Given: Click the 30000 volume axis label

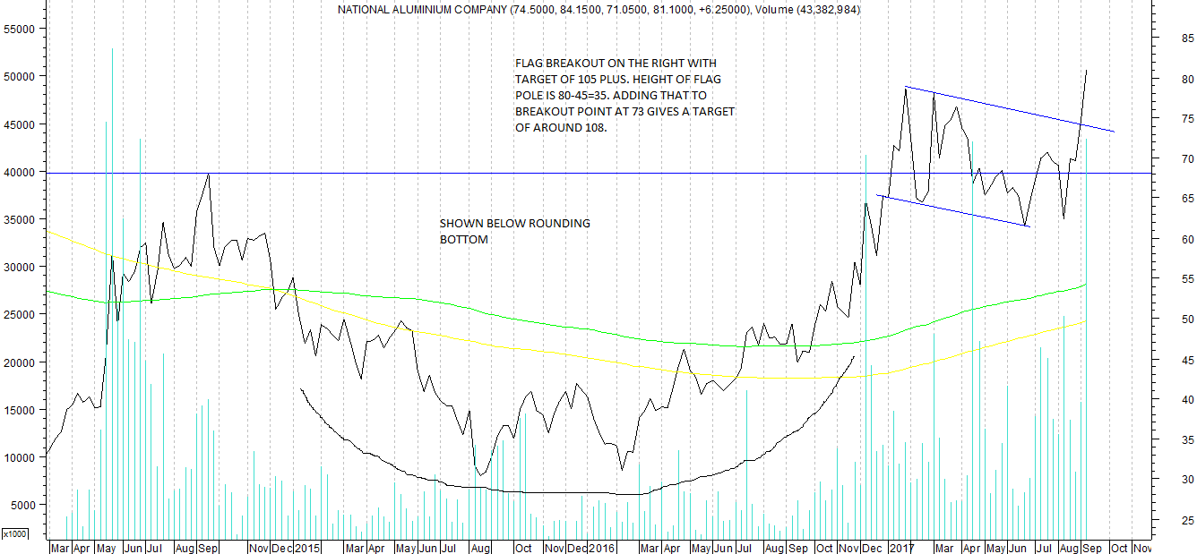Looking at the screenshot, I should point(21,267).
